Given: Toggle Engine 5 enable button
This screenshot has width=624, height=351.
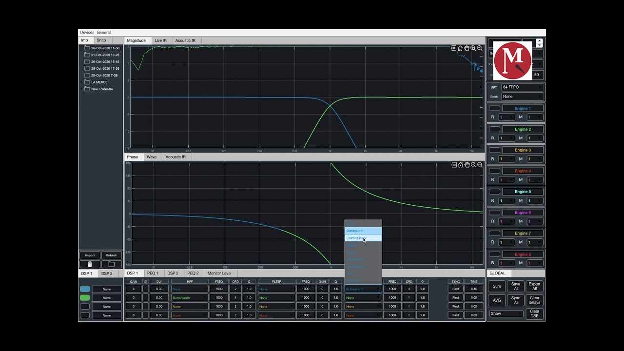Looking at the screenshot, I should point(494,192).
